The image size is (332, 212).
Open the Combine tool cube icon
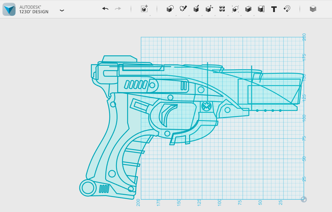[248, 9]
